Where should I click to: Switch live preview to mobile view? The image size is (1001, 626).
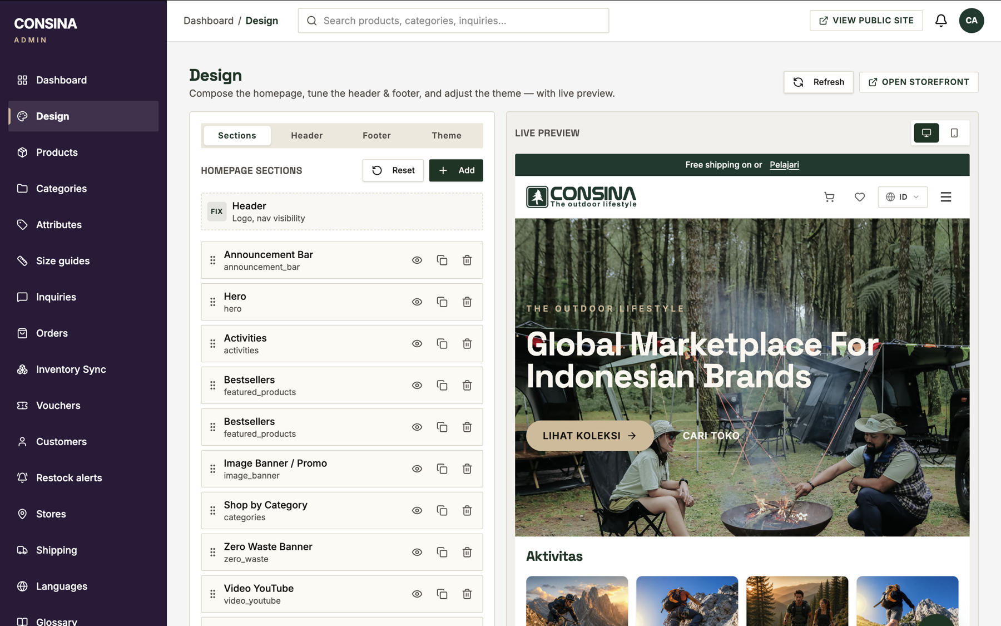(x=954, y=133)
